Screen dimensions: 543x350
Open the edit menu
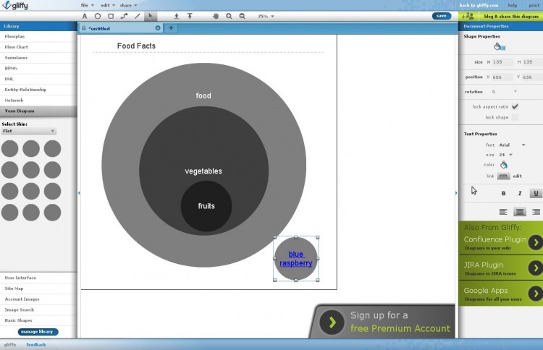tap(108, 5)
